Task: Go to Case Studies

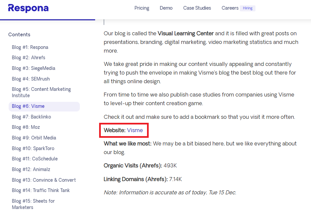Action: point(197,8)
